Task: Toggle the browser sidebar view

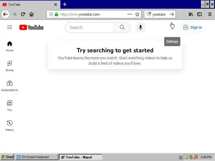Action: point(199,14)
